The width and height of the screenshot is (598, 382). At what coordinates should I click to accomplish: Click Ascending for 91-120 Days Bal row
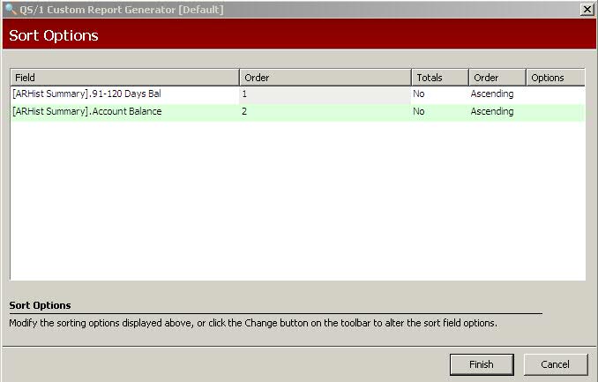click(x=492, y=94)
